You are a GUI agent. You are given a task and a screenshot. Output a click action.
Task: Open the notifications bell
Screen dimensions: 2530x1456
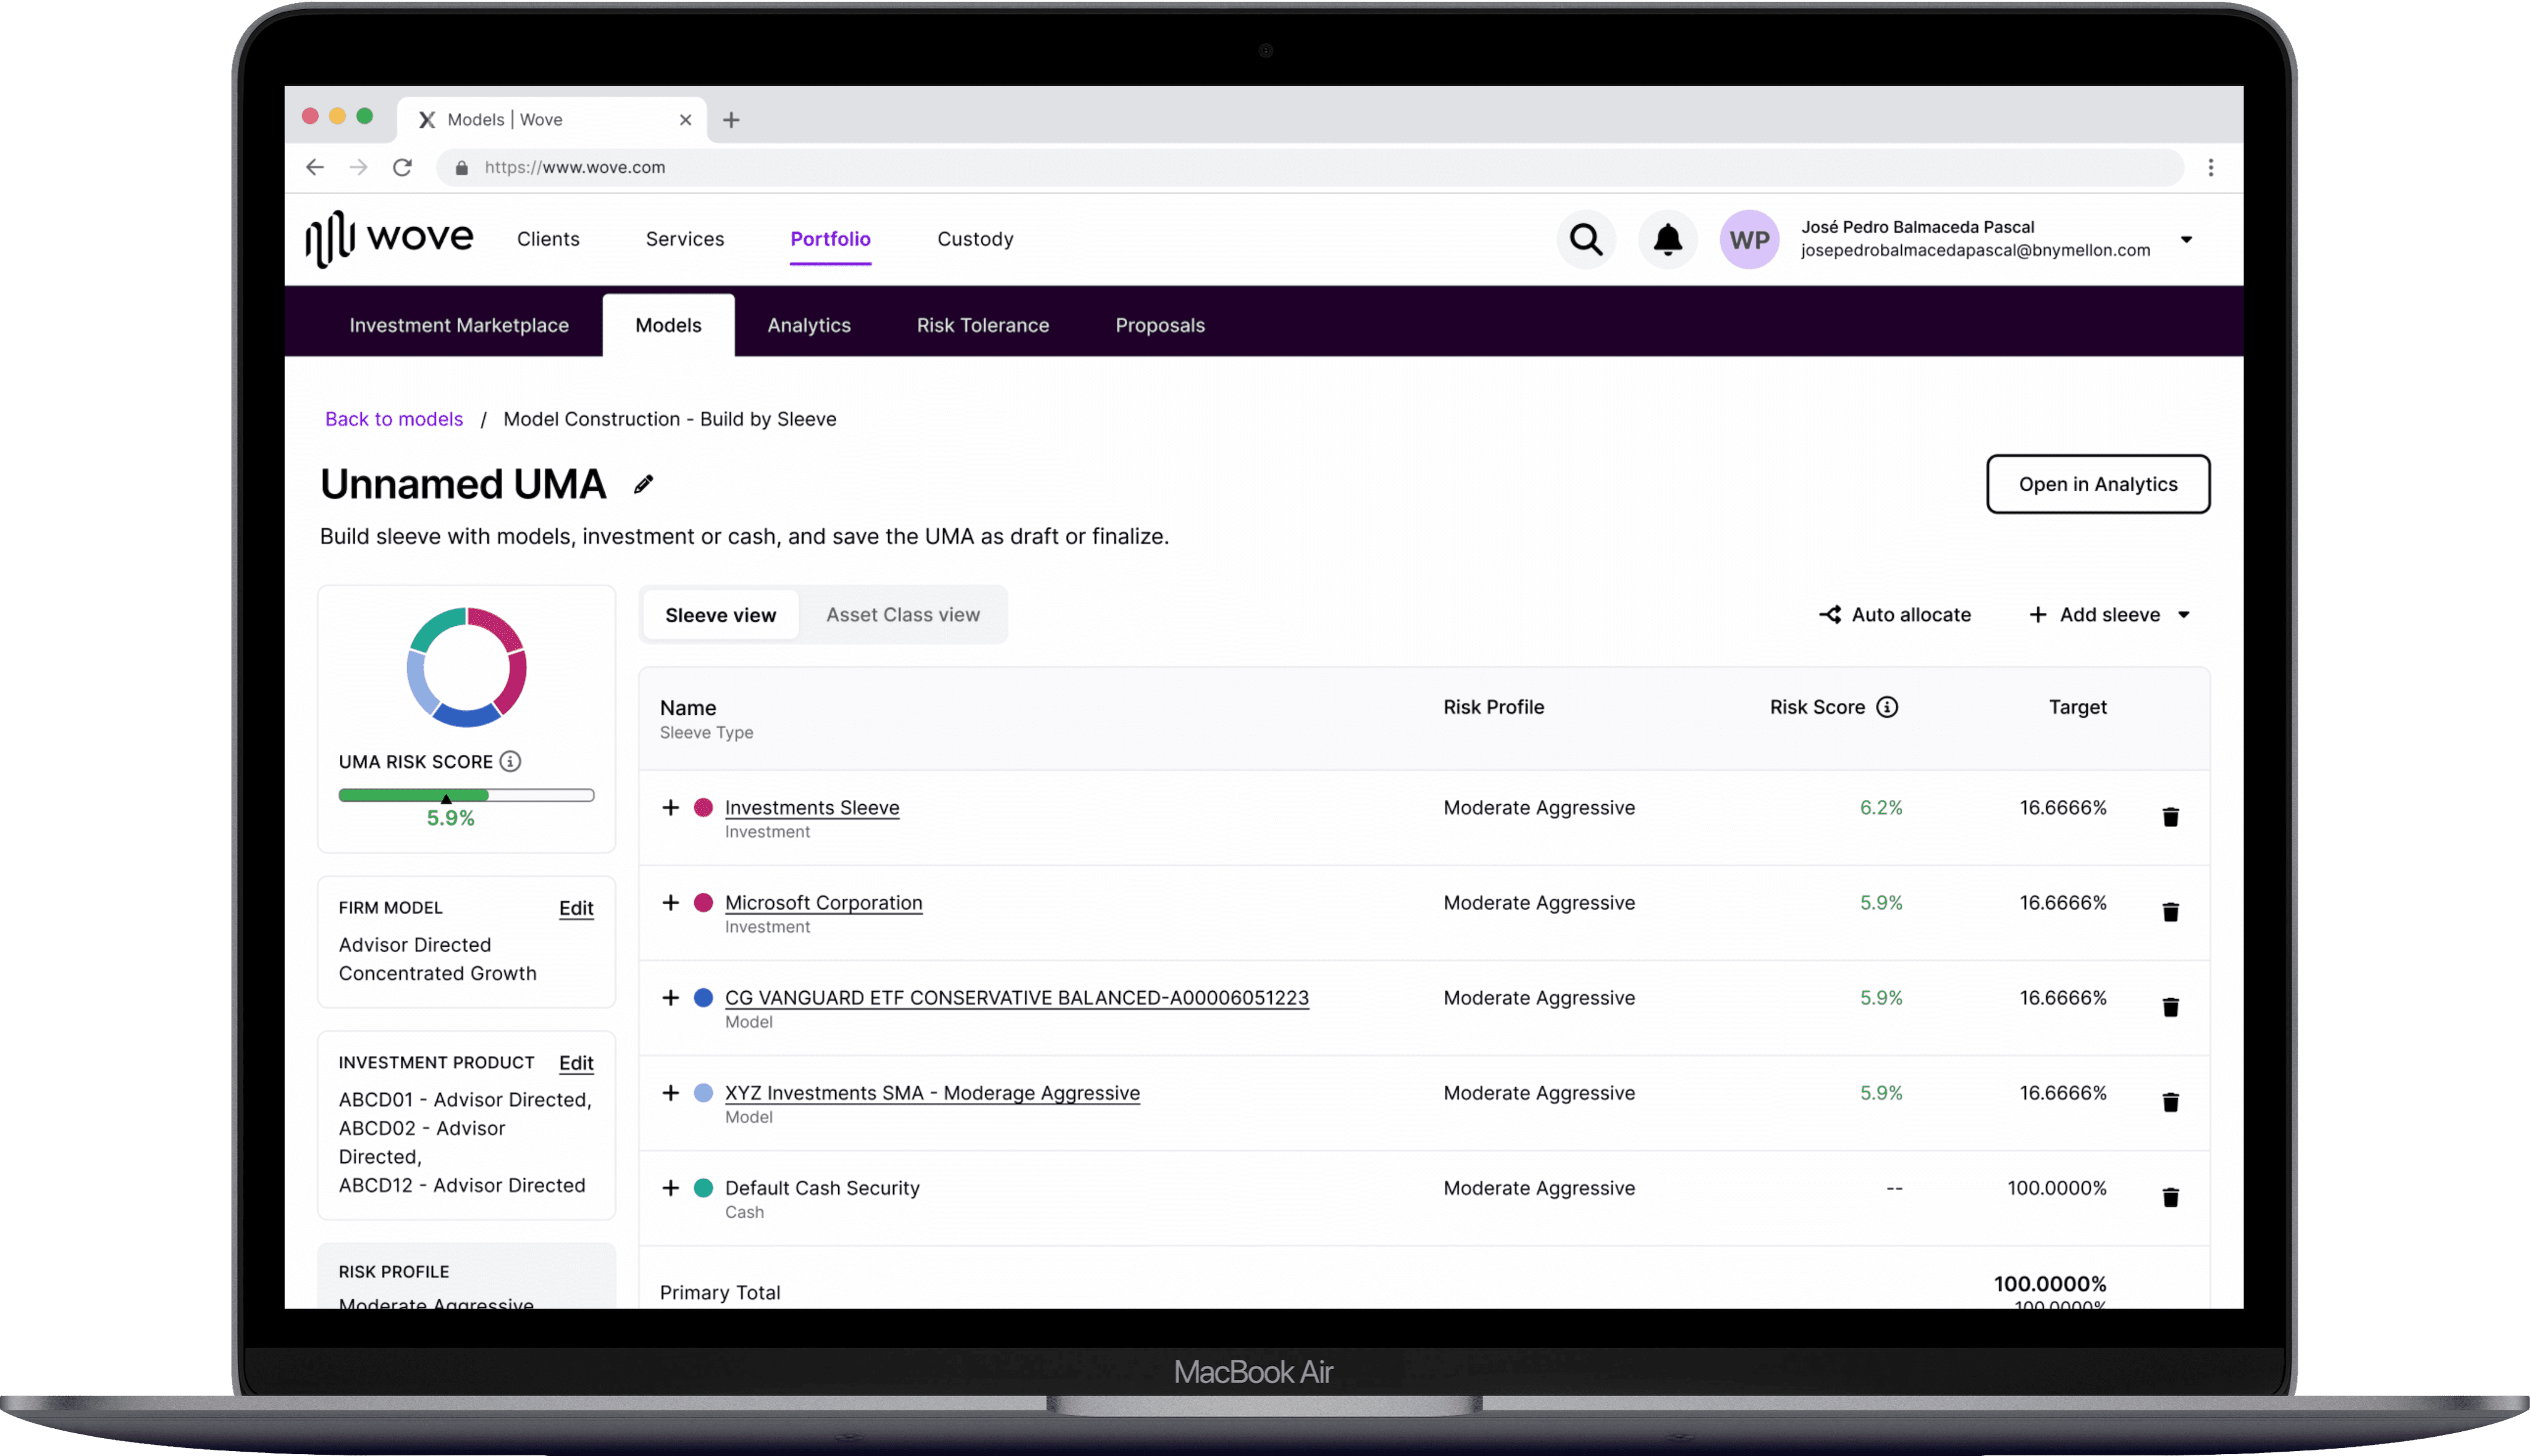pyautogui.click(x=1667, y=240)
